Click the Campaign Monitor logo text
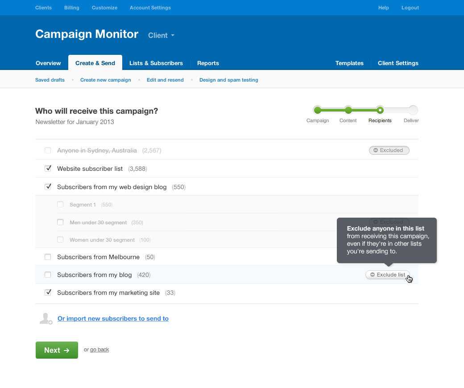The image size is (464, 388). (x=87, y=34)
